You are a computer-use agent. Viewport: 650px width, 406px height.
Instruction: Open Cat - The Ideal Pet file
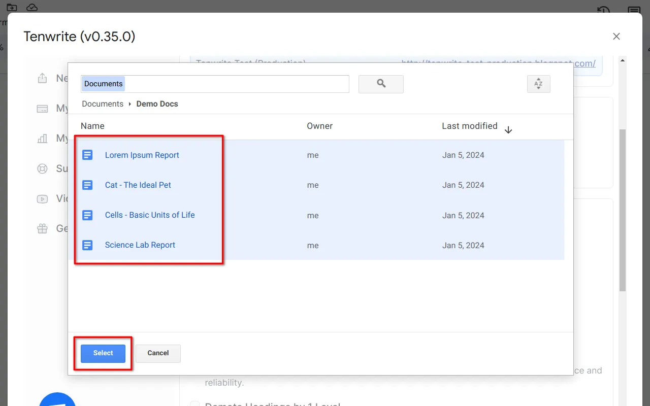tap(138, 185)
